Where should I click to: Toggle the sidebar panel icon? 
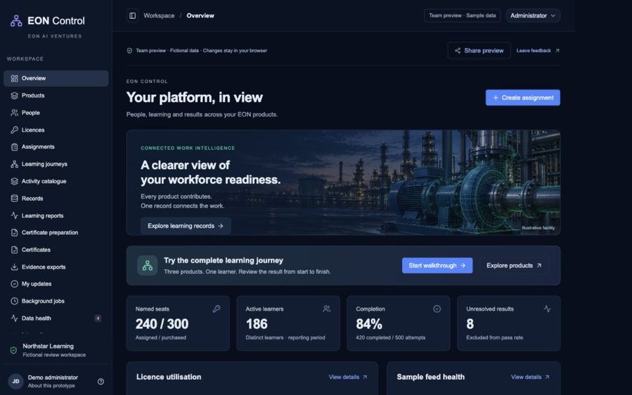pos(132,16)
